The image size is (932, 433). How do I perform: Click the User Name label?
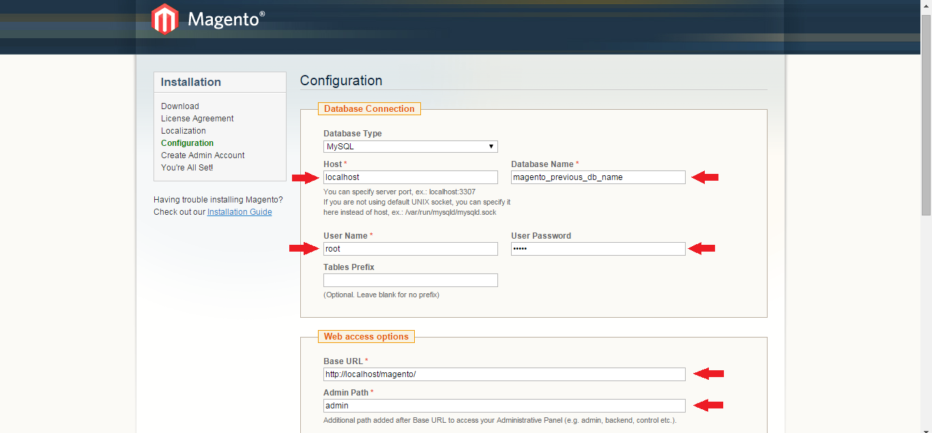point(345,236)
